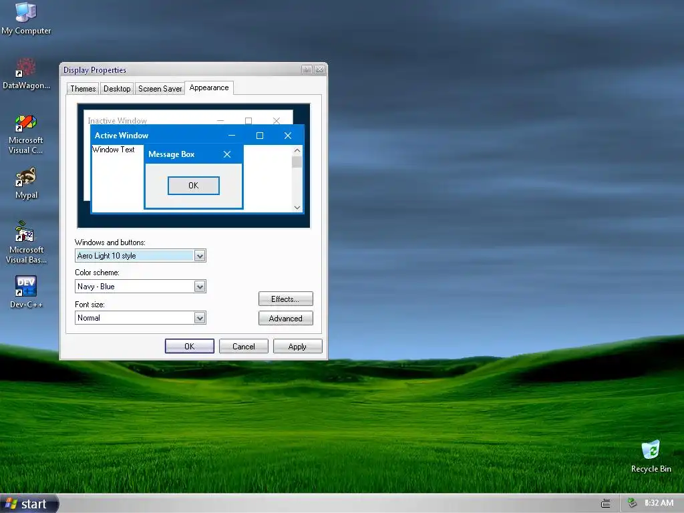Open My Computer desktop icon
The height and width of the screenshot is (513, 684).
coord(26,18)
